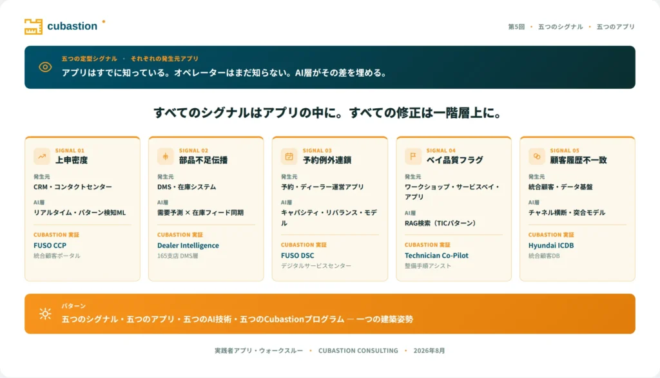Click the パターン label in the orange banner

73,306
